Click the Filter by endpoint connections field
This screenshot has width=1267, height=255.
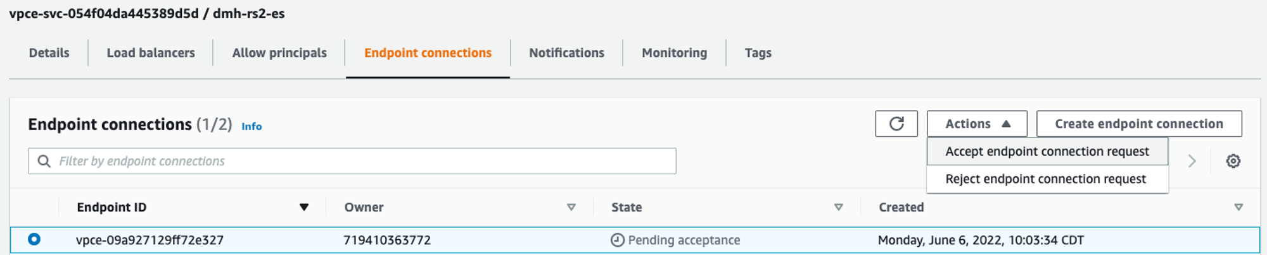tap(361, 161)
